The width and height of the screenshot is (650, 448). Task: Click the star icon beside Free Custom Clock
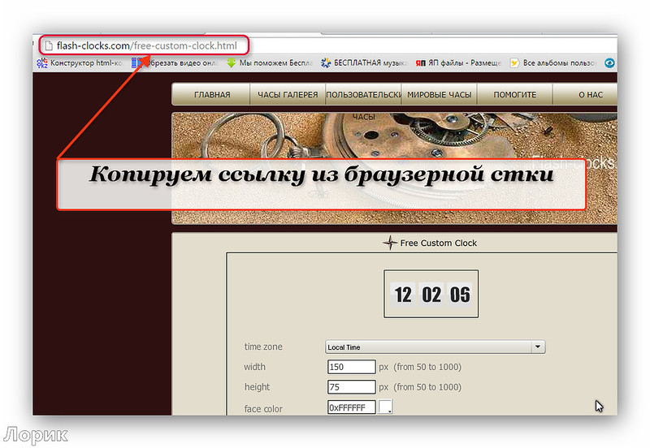[390, 243]
